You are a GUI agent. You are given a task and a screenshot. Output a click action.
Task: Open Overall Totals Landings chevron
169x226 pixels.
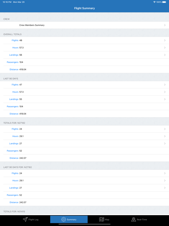(165, 55)
